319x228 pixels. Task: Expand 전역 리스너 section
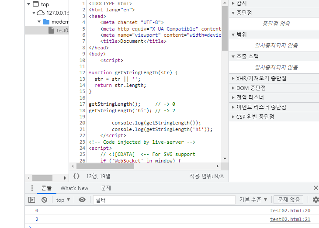point(233,98)
